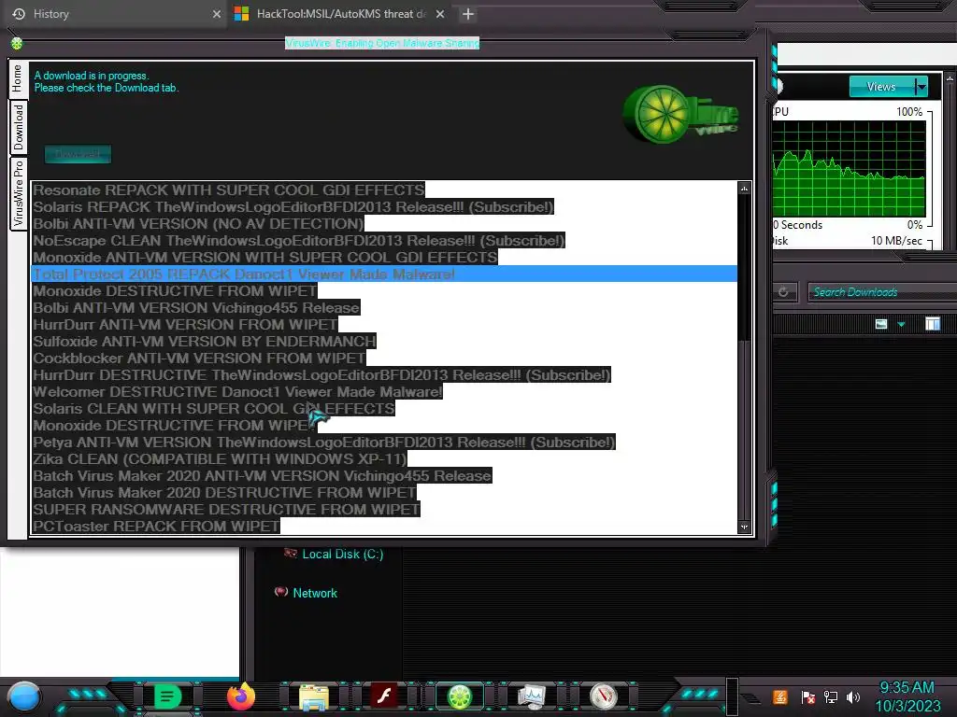Open a new browser tab with plus
The height and width of the screenshot is (717, 957).
click(x=467, y=14)
